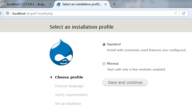
Task: Select the Minimal installation profile radio button
Action: (x=104, y=64)
